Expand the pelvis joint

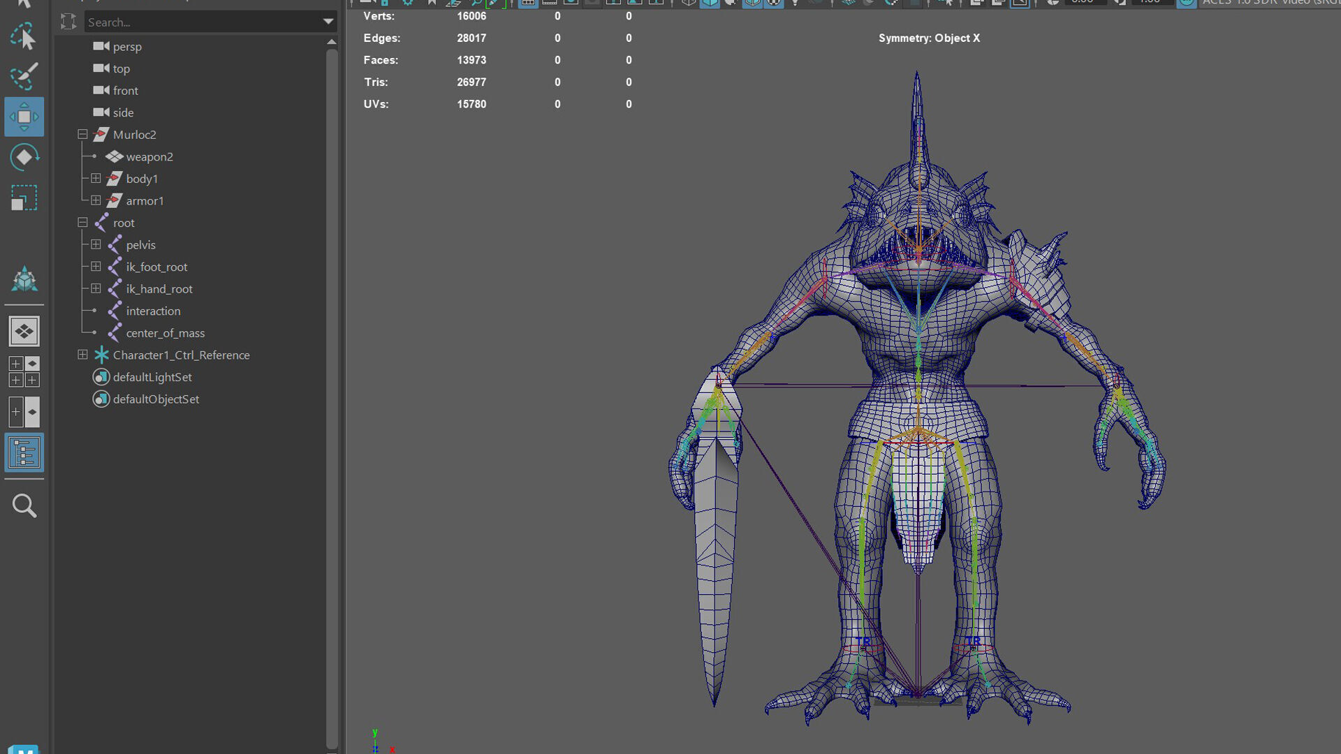96,244
